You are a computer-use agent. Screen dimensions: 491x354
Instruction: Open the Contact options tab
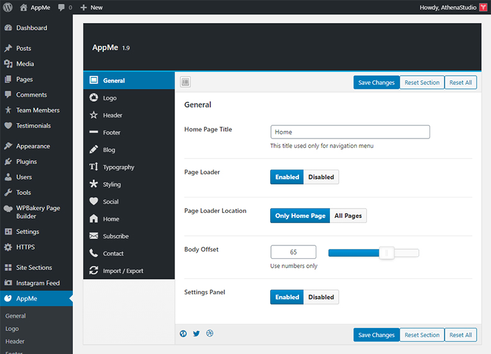pyautogui.click(x=129, y=253)
